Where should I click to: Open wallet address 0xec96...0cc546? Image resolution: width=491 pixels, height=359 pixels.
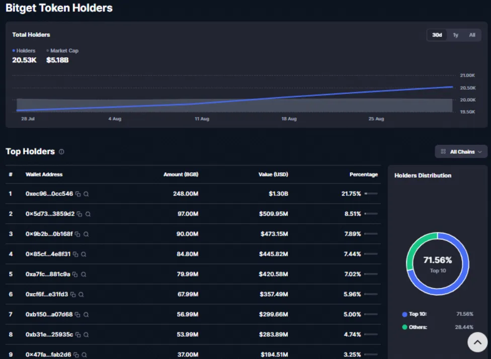49,194
